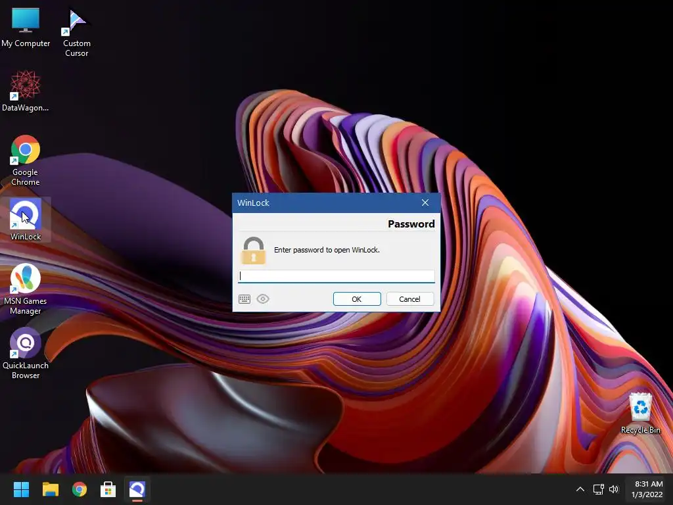Viewport: 673px width, 505px height.
Task: Open Microsoft Store from the taskbar
Action: pyautogui.click(x=108, y=489)
